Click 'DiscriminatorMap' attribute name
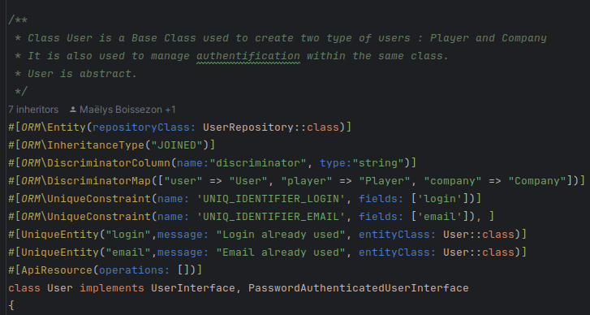Screen dimensions: 590x315 (x=99, y=181)
